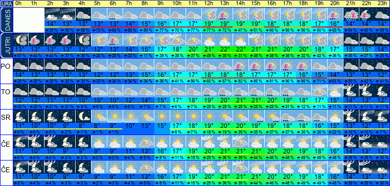The width and height of the screenshot is (390, 186).
Task: Click the DANES 13h thunderstorm icon
Action: click(x=224, y=14)
